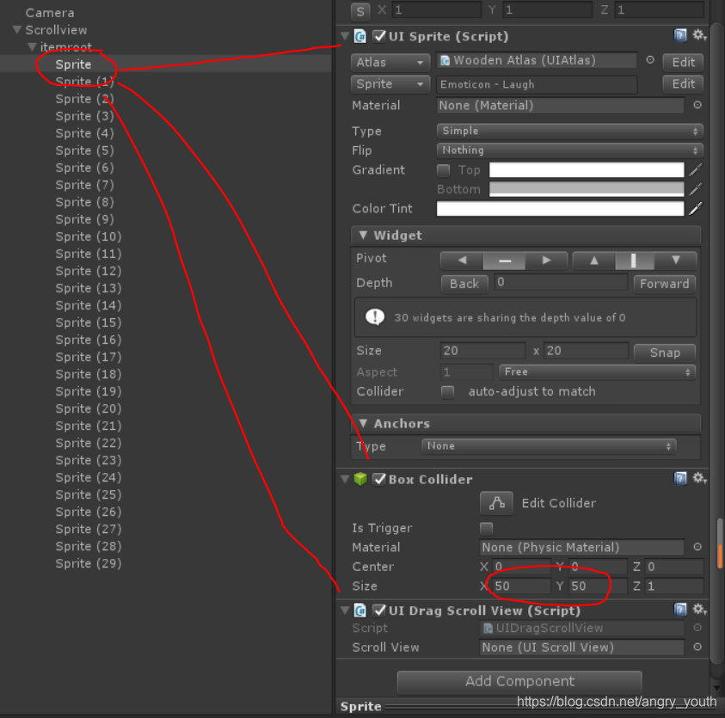Click the Depth value field
This screenshot has height=718, width=725.
(561, 282)
